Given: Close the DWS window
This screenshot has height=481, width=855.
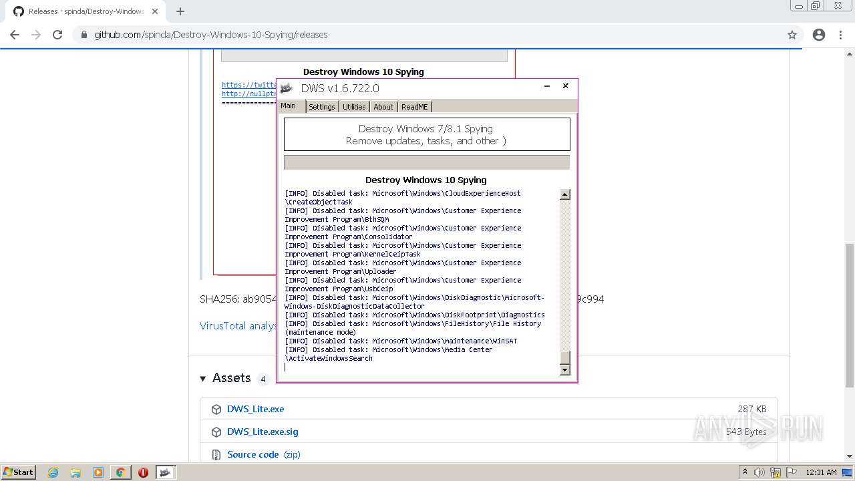Looking at the screenshot, I should coord(565,86).
